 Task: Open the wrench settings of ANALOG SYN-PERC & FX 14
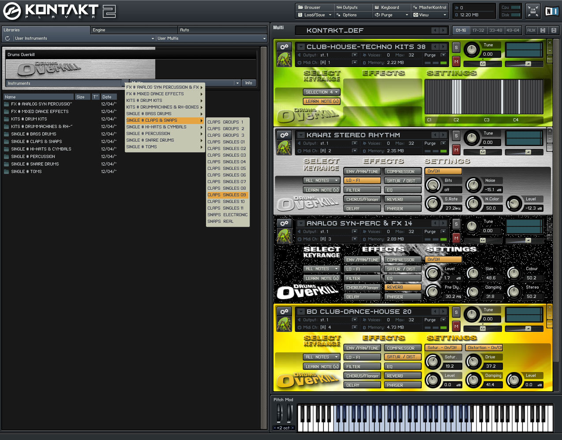[x=284, y=223]
